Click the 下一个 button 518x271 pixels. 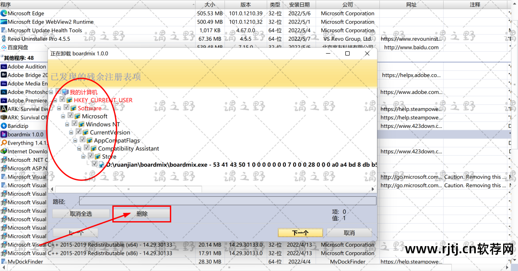[x=300, y=233]
